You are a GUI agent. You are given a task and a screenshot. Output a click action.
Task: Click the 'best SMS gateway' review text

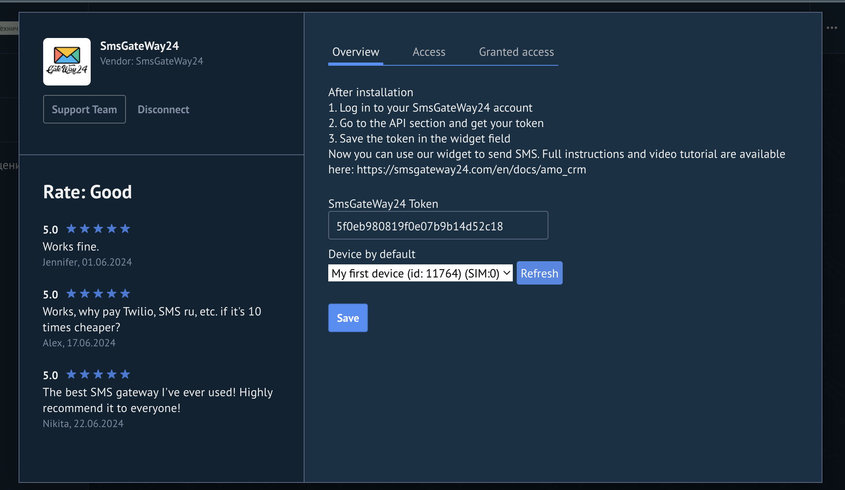(158, 400)
